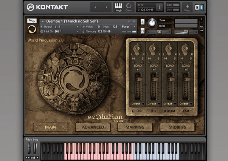The height and width of the screenshot is (161, 228).
Task: Solo the ROOM mic channel
Action: [x=174, y=62]
